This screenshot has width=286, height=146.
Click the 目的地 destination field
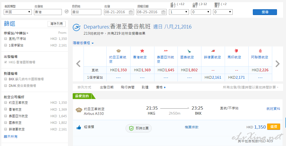pos(86,12)
